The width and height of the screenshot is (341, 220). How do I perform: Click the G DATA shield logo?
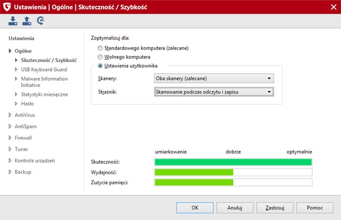tap(7, 7)
